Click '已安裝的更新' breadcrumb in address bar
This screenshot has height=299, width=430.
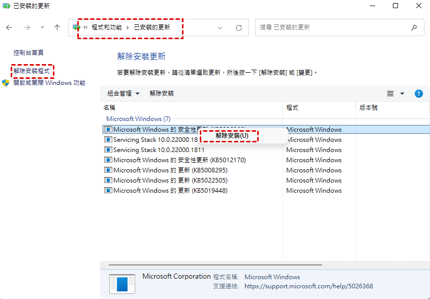152,27
